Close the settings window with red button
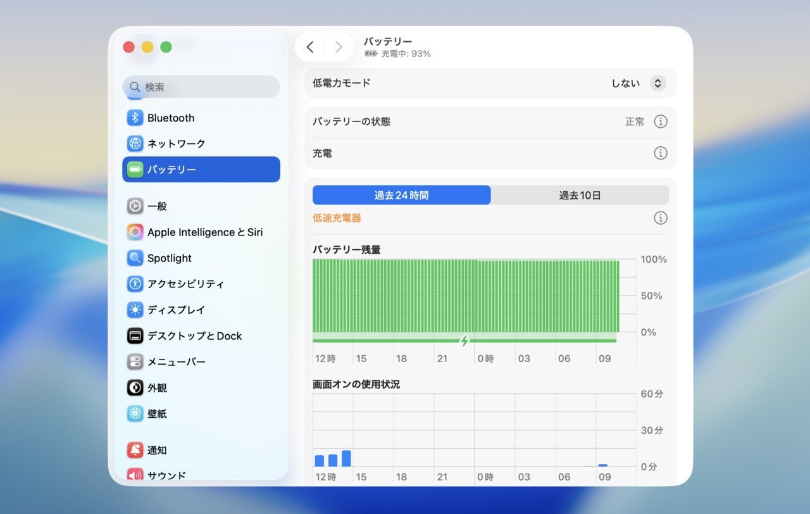 (x=128, y=47)
